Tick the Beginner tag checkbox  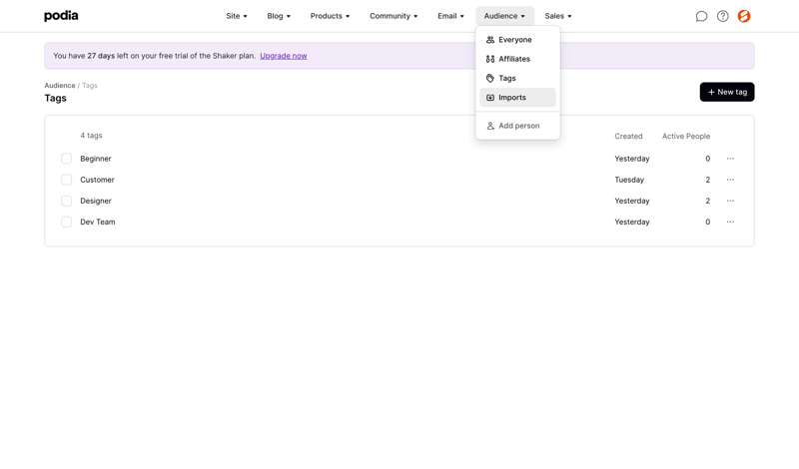pos(66,159)
